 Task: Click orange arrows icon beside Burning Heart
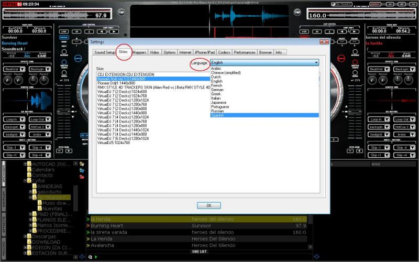click(87, 226)
